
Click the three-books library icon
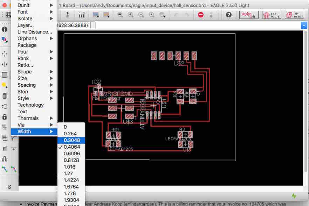pos(81,15)
